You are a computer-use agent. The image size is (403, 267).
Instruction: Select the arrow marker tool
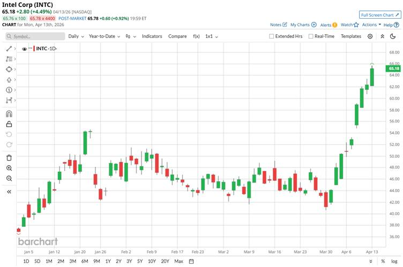(x=9, y=80)
